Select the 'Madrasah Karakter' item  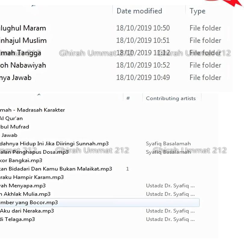coord(32,110)
